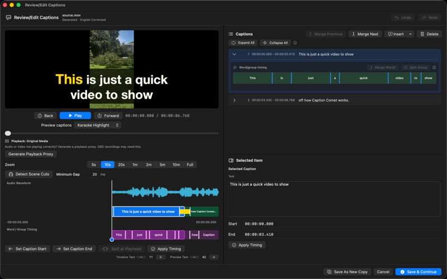The width and height of the screenshot is (447, 279).
Task: Click Apply Timing below the timeline
Action: [x=166, y=249]
